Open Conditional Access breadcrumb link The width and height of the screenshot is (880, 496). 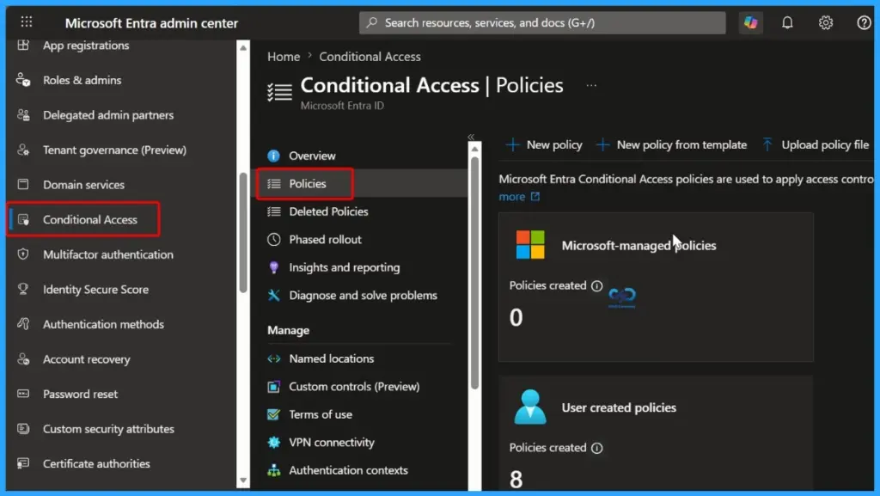[370, 57]
